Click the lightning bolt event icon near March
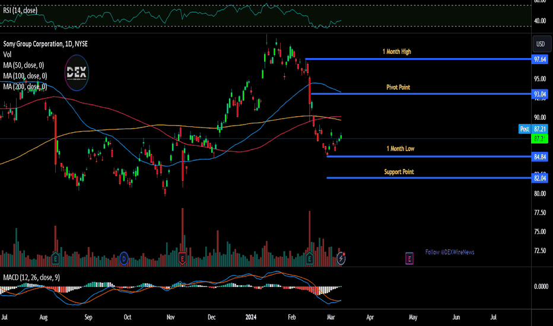The height and width of the screenshot is (326, 553). coord(341,258)
